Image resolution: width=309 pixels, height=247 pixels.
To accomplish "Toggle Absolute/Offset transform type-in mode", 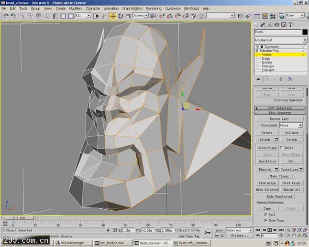I will click(115, 230).
